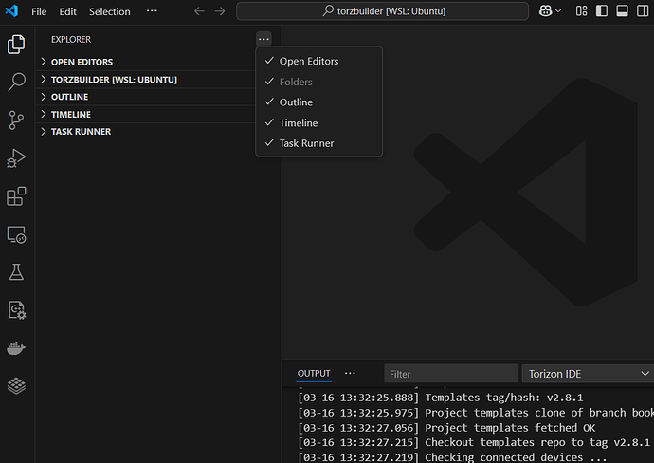
Task: Click the EXPLORER panel title
Action: point(71,39)
